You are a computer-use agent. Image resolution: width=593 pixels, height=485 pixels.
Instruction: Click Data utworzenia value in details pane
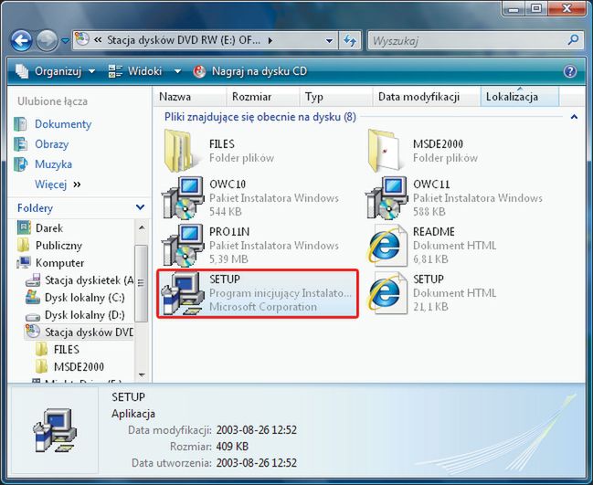coord(257,463)
